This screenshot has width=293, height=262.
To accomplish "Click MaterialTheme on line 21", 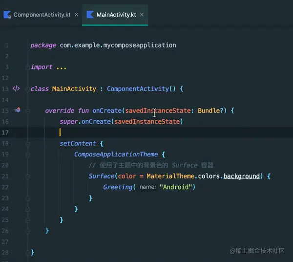I will tap(170, 176).
